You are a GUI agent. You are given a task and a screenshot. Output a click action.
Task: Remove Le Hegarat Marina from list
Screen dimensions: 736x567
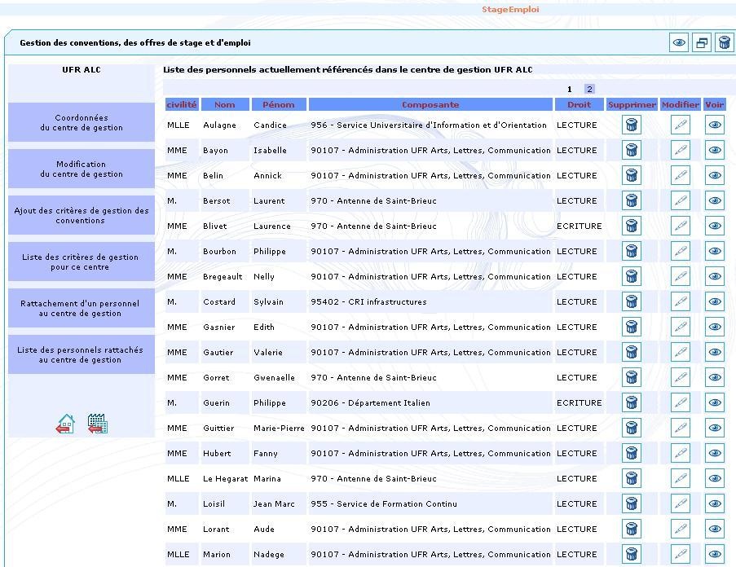point(631,478)
